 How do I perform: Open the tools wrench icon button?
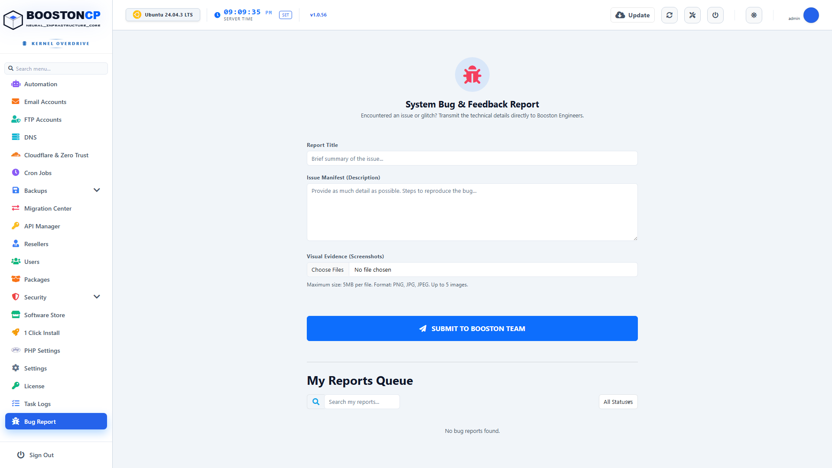point(692,15)
